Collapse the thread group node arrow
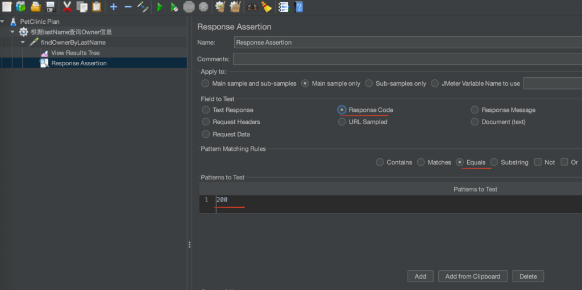The width and height of the screenshot is (582, 290). (13, 32)
